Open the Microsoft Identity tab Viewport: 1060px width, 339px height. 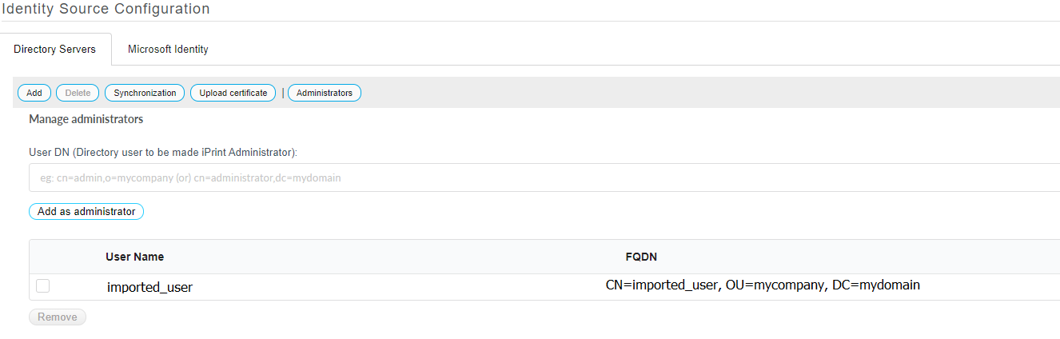[168, 50]
